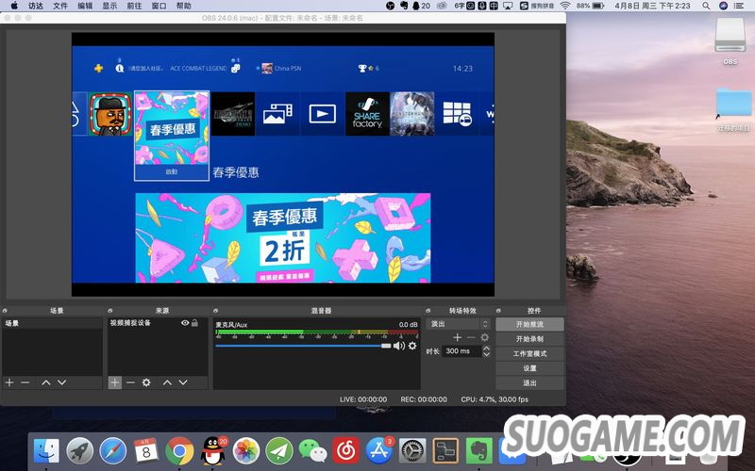The height and width of the screenshot is (471, 755).
Task: Open WeChat from the Dock
Action: pyautogui.click(x=312, y=451)
